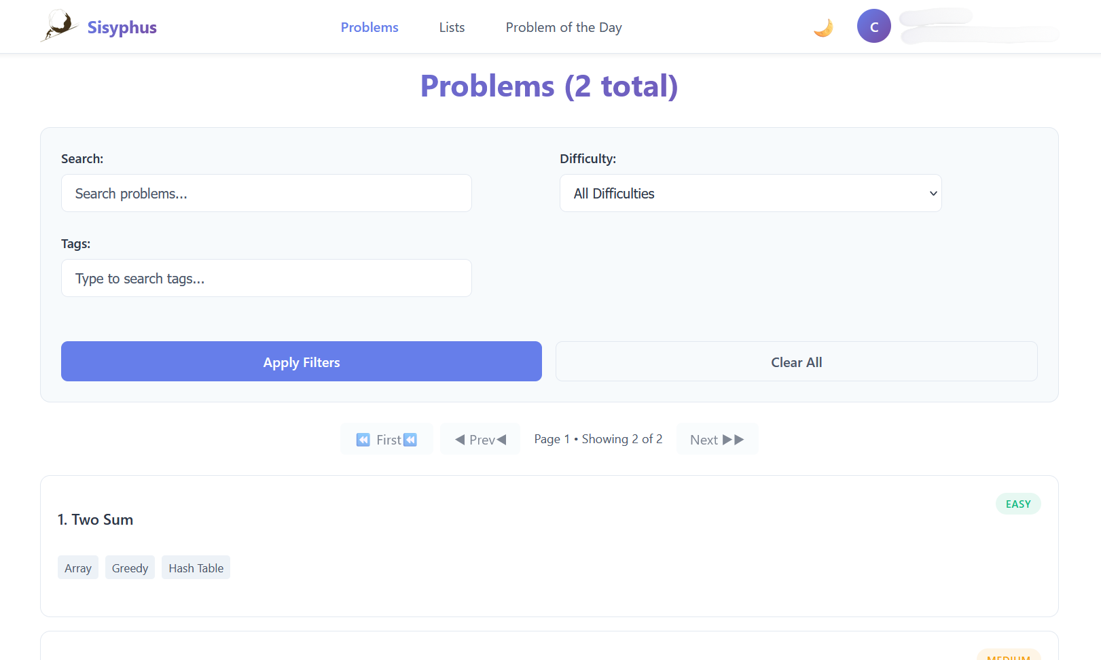The width and height of the screenshot is (1101, 660).
Task: Open Problem of the Day page
Action: point(563,27)
